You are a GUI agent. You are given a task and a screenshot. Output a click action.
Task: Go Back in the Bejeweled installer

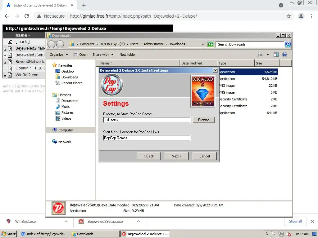[149, 156]
